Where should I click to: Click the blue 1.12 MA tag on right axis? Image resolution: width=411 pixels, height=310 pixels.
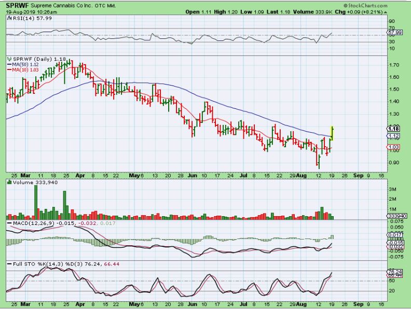click(x=393, y=136)
